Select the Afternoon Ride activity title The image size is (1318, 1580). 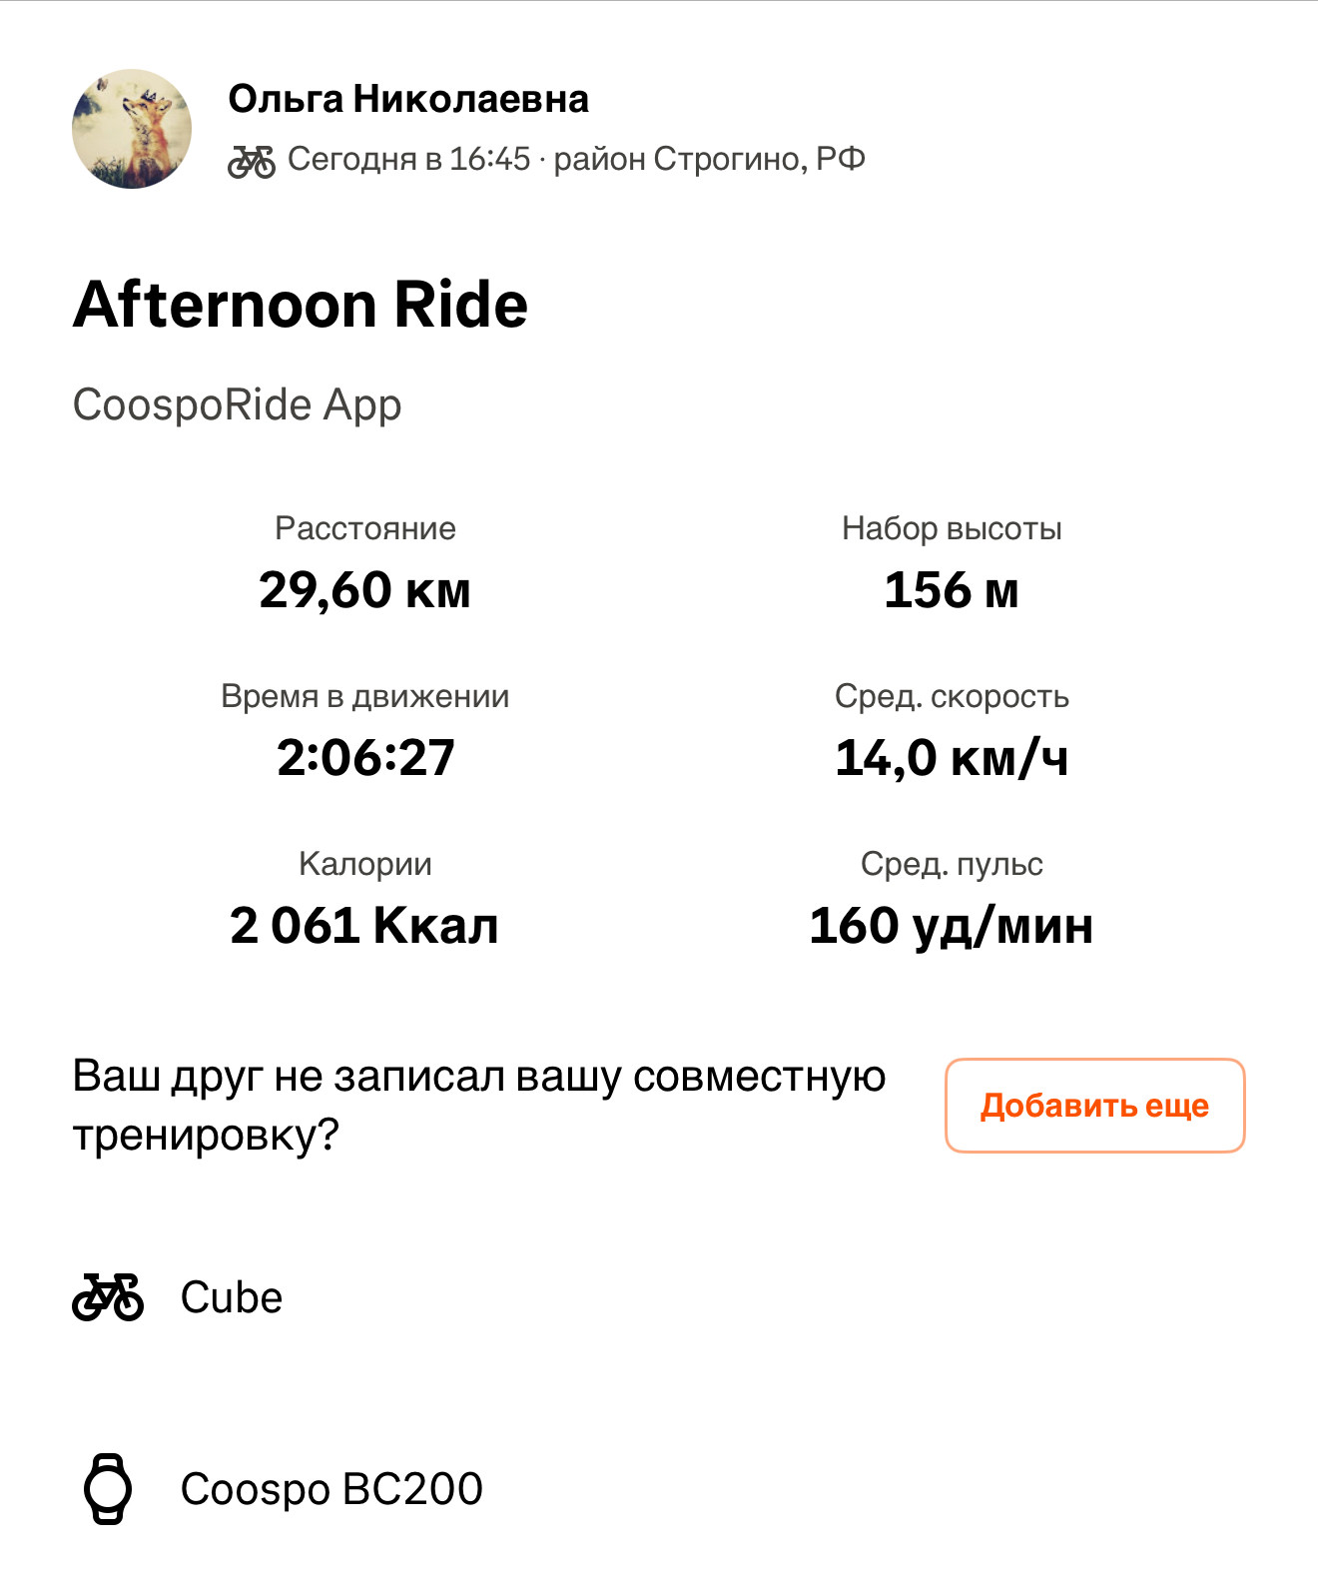click(x=301, y=304)
